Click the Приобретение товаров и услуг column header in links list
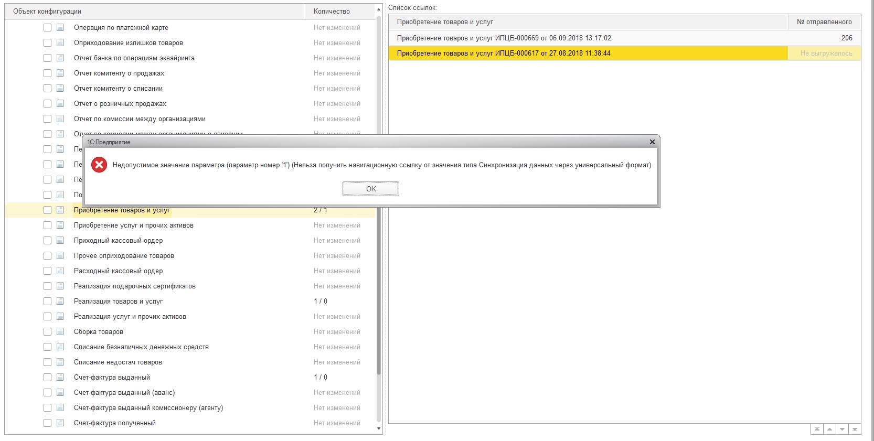This screenshot has height=441, width=874. pyautogui.click(x=588, y=21)
